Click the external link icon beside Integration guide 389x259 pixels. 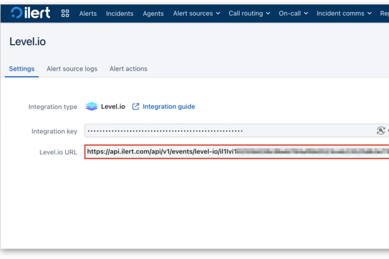(135, 107)
